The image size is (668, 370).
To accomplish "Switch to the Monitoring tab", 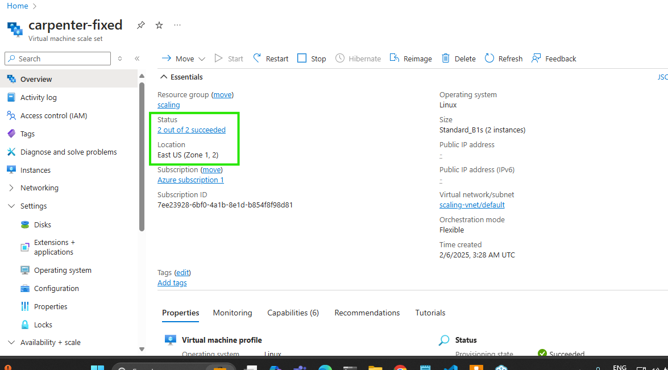I will 233,313.
